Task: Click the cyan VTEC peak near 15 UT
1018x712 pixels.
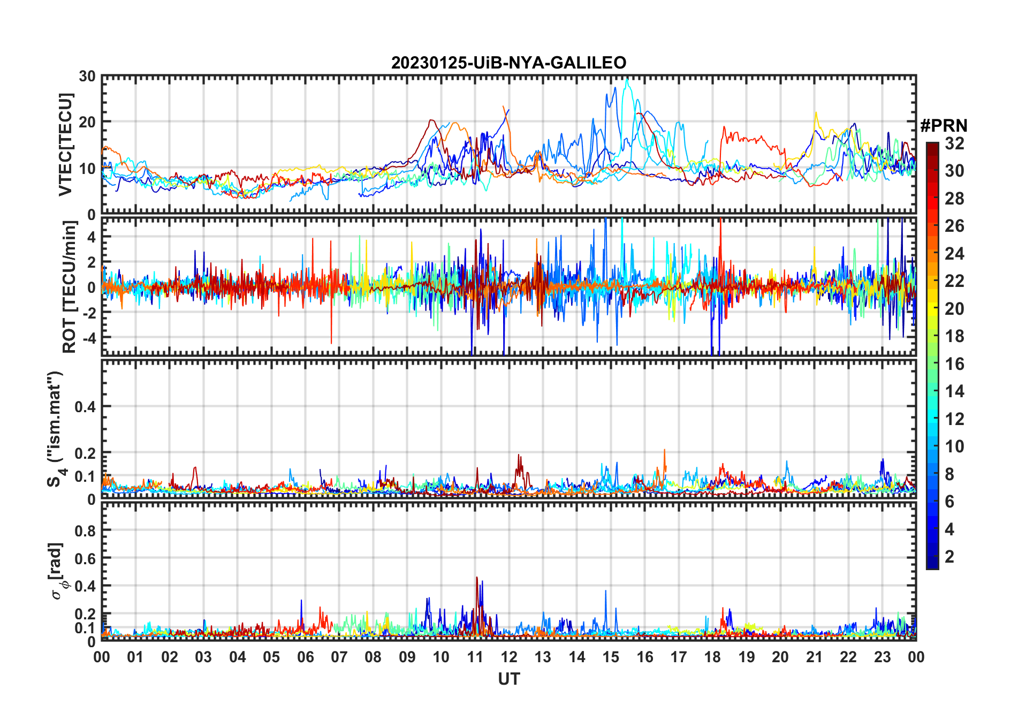Action: point(627,81)
